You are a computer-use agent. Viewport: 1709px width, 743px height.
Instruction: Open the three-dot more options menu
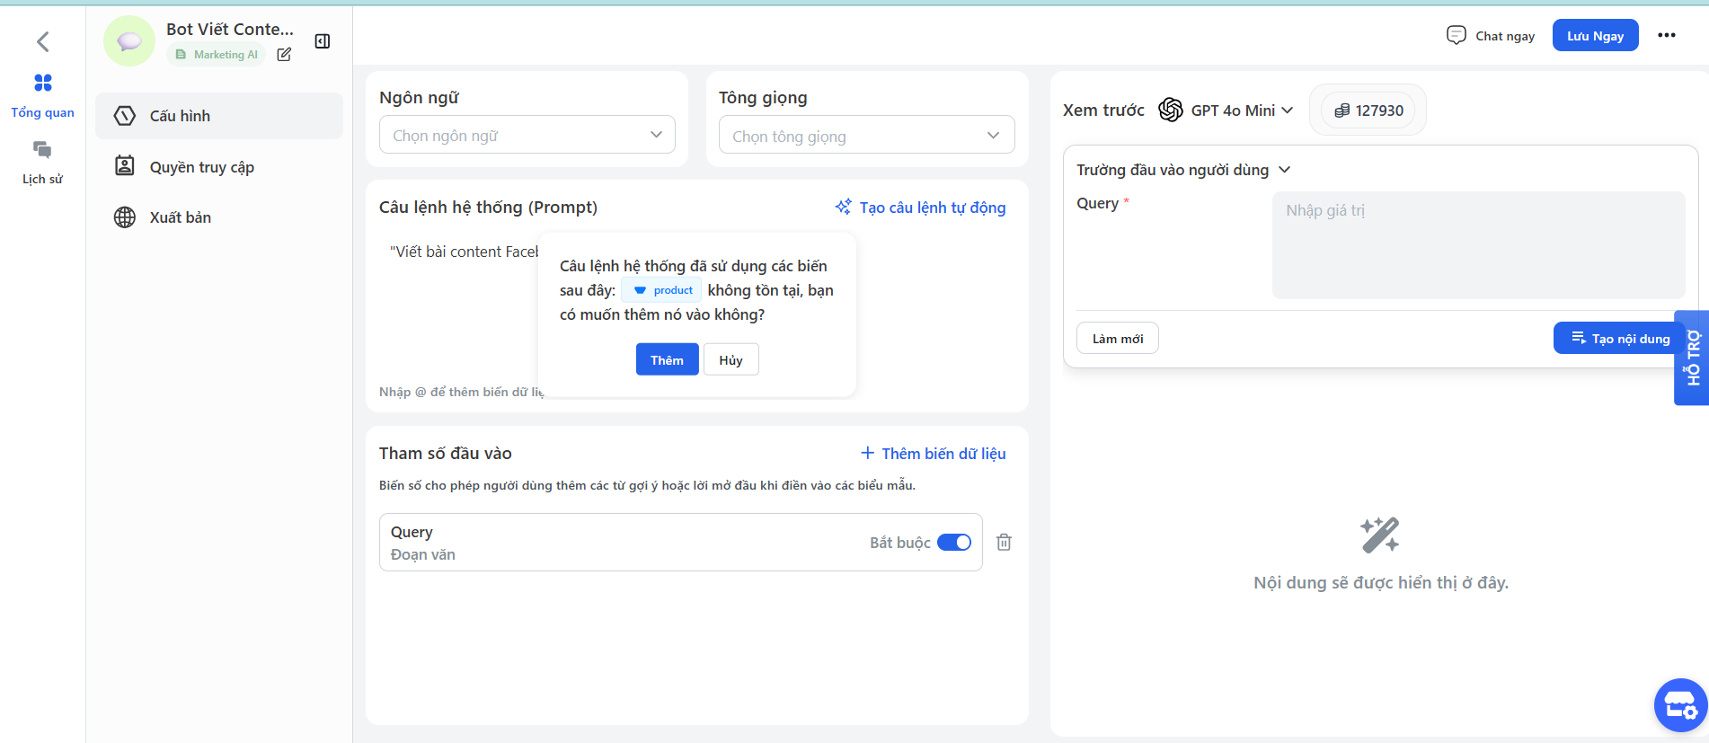coord(1666,35)
